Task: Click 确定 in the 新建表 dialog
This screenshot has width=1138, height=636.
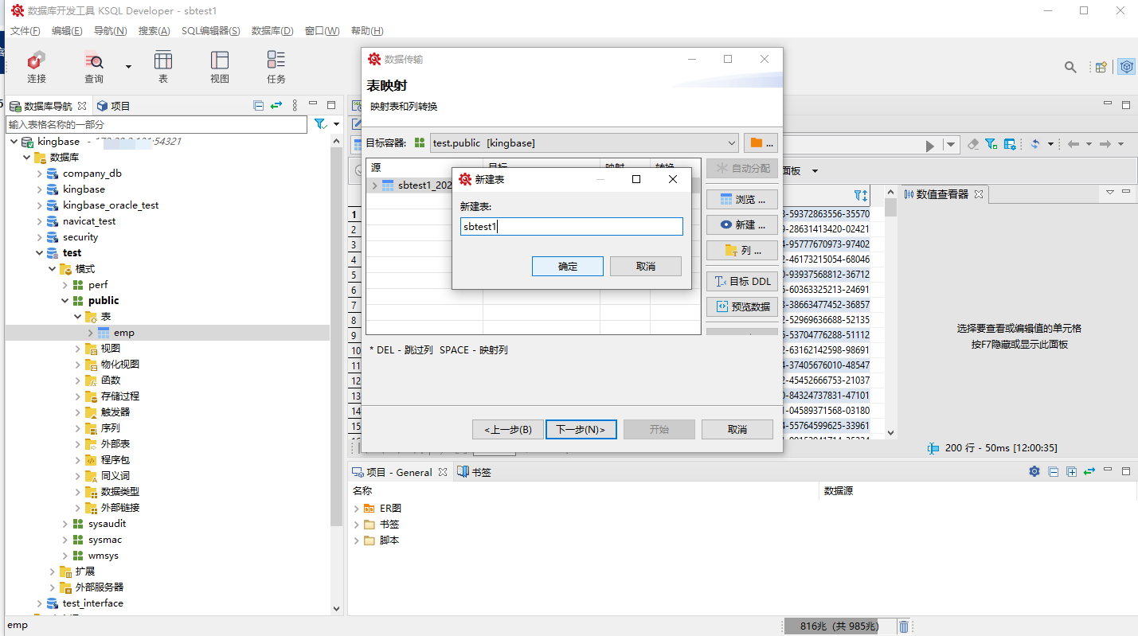Action: coord(568,267)
